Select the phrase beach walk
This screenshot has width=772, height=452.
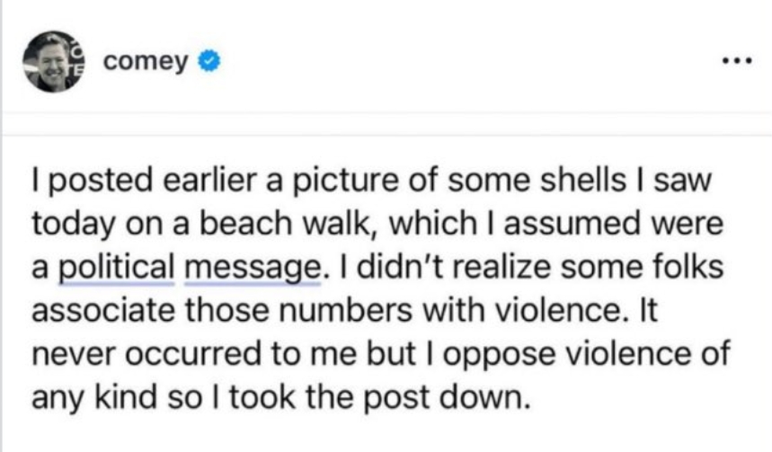(x=284, y=223)
